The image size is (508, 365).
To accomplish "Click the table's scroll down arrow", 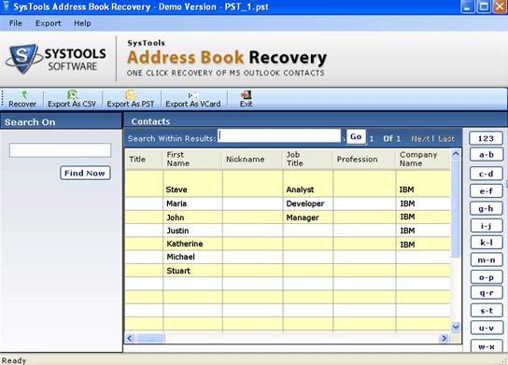I will point(456,327).
